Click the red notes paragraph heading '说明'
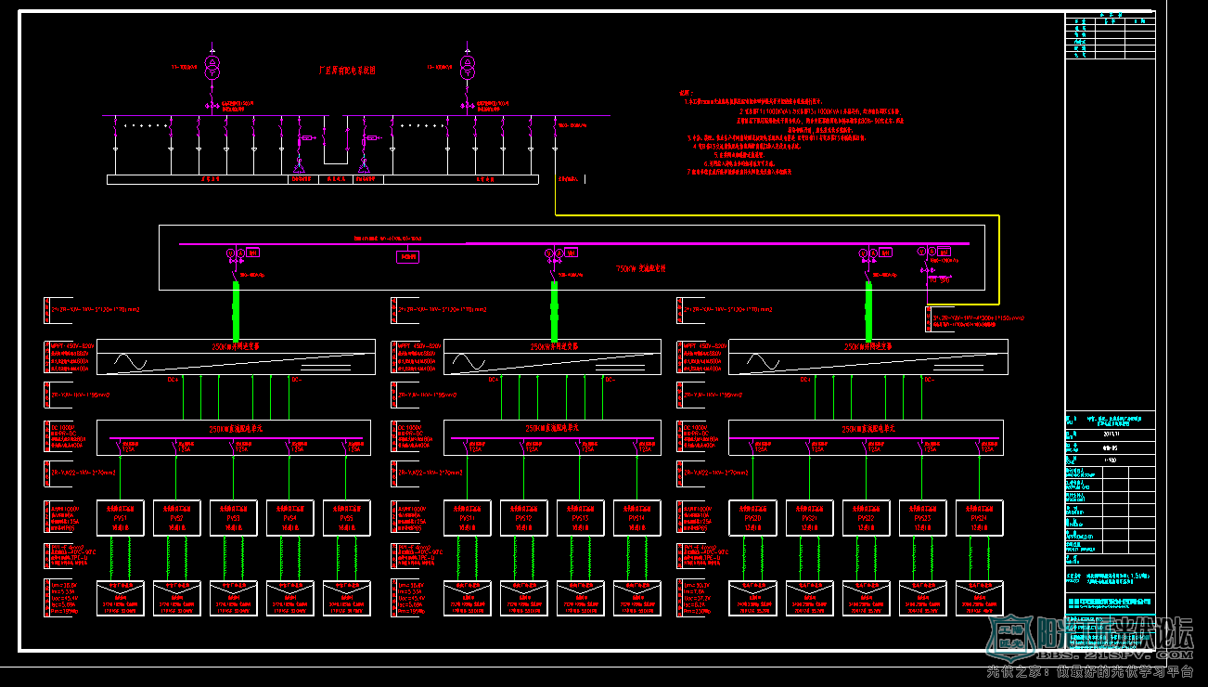 684,93
